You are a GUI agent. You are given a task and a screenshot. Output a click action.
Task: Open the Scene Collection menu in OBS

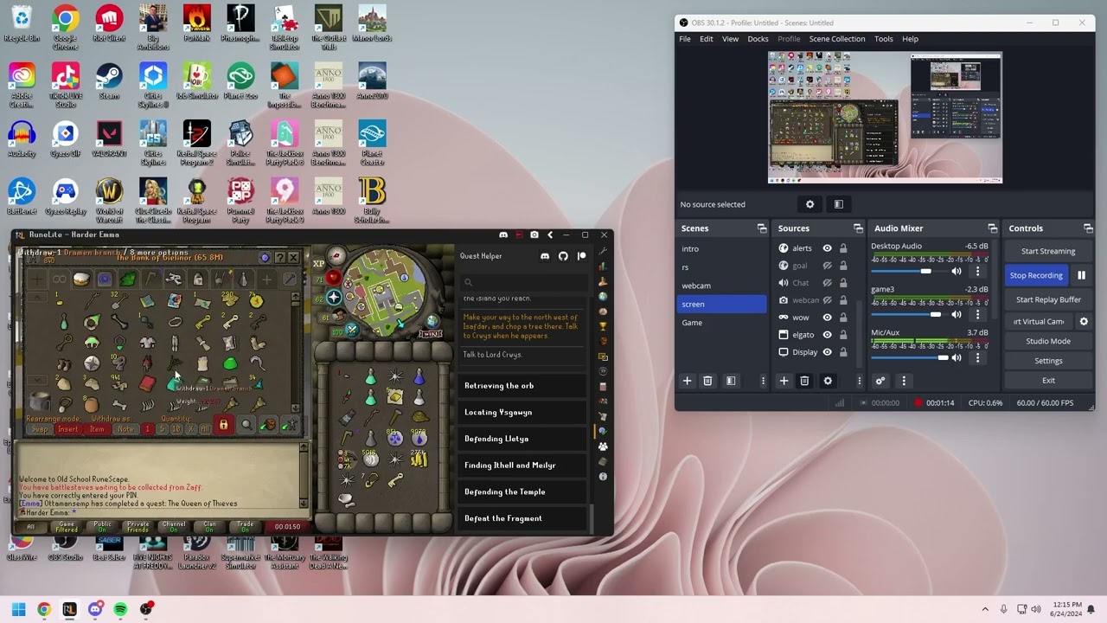pos(837,39)
